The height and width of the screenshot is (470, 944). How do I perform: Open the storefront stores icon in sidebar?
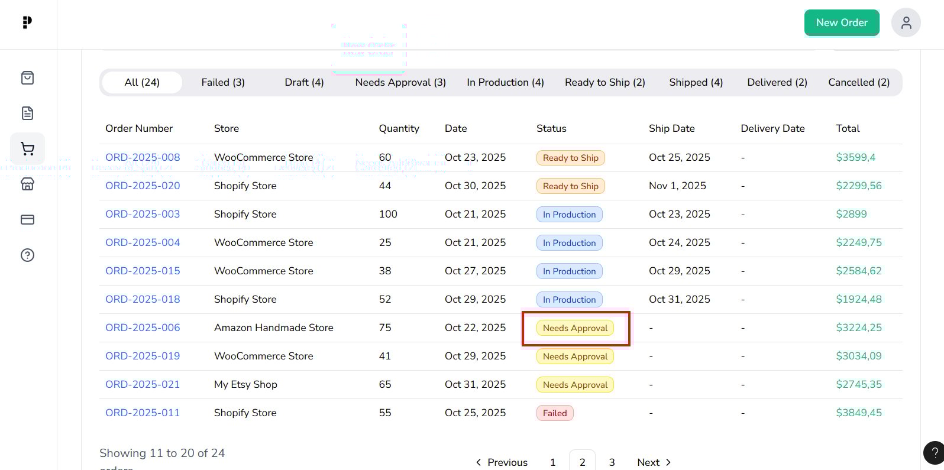(27, 184)
